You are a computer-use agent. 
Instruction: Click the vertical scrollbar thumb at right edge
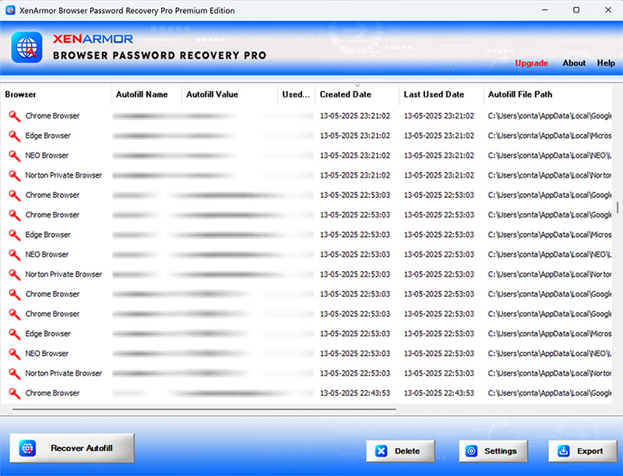tap(618, 206)
